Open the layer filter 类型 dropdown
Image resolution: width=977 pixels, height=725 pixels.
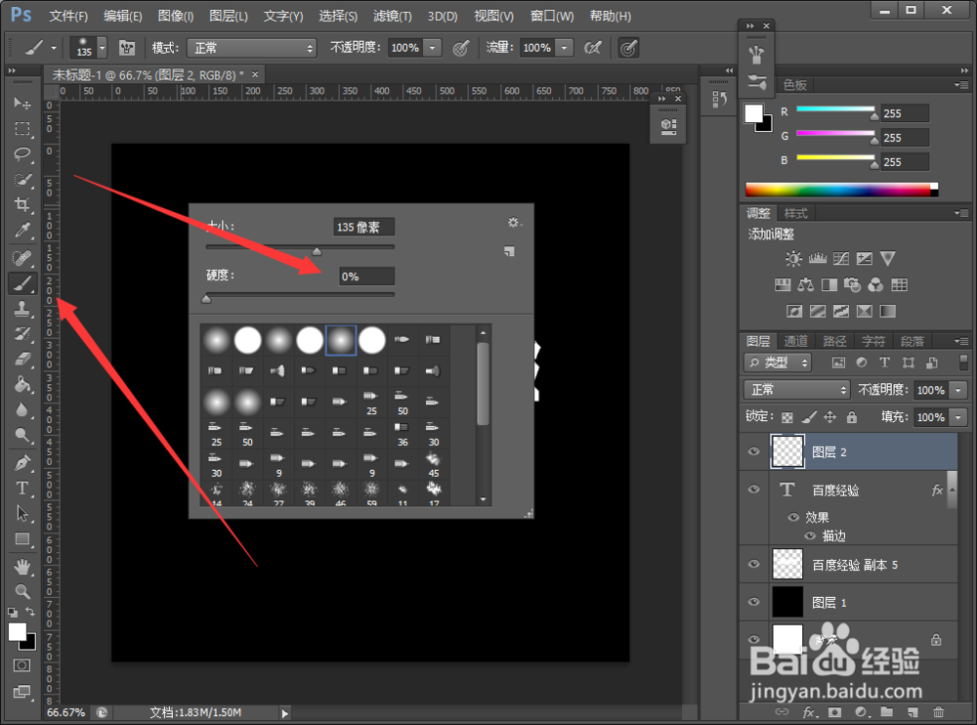pos(779,362)
